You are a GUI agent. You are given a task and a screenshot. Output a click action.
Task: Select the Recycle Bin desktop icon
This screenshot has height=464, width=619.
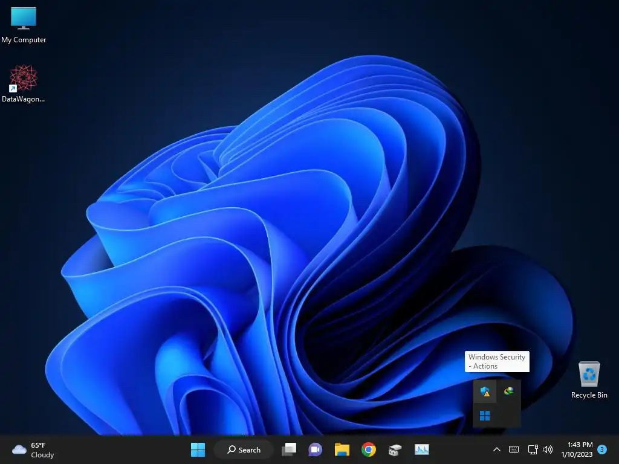[589, 380]
